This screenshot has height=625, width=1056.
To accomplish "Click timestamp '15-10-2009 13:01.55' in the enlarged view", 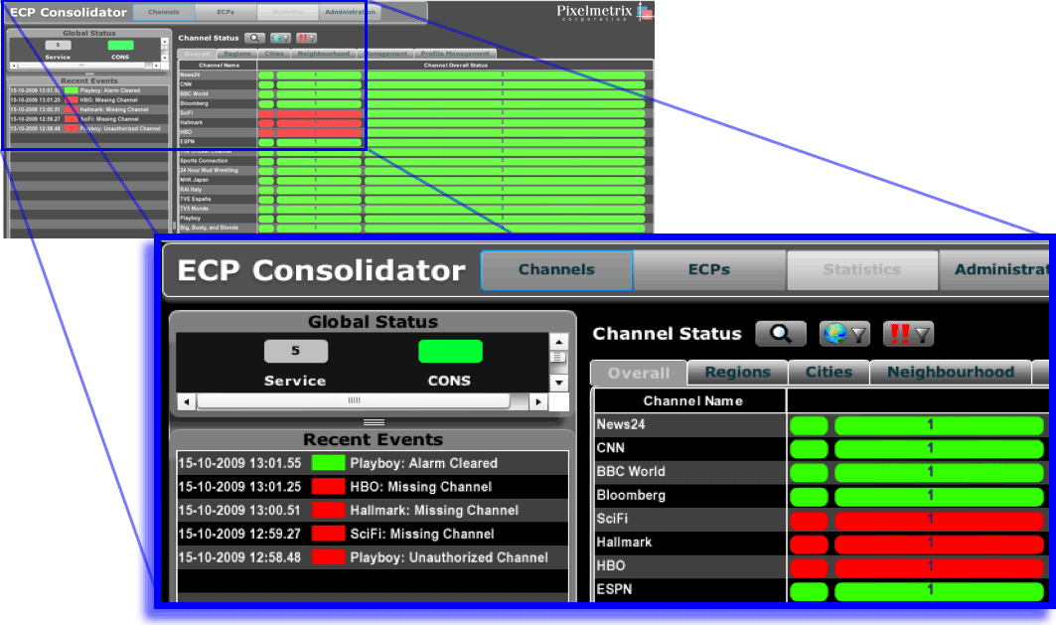I will point(239,463).
